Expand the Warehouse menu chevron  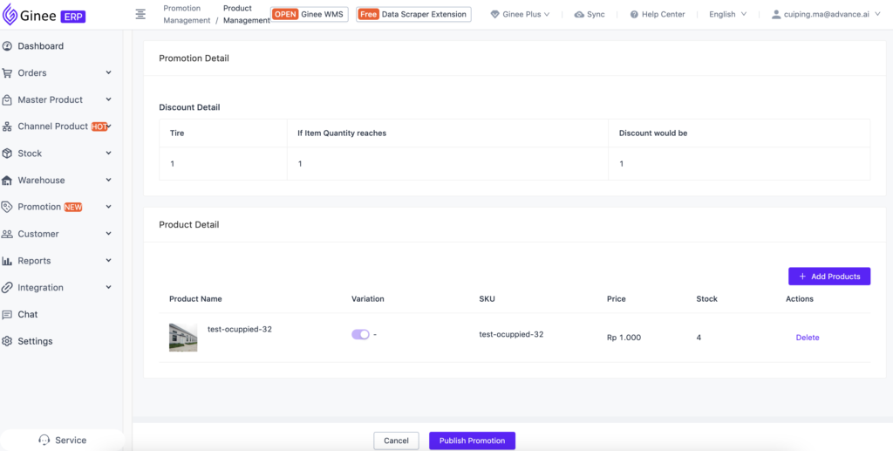[x=109, y=180]
